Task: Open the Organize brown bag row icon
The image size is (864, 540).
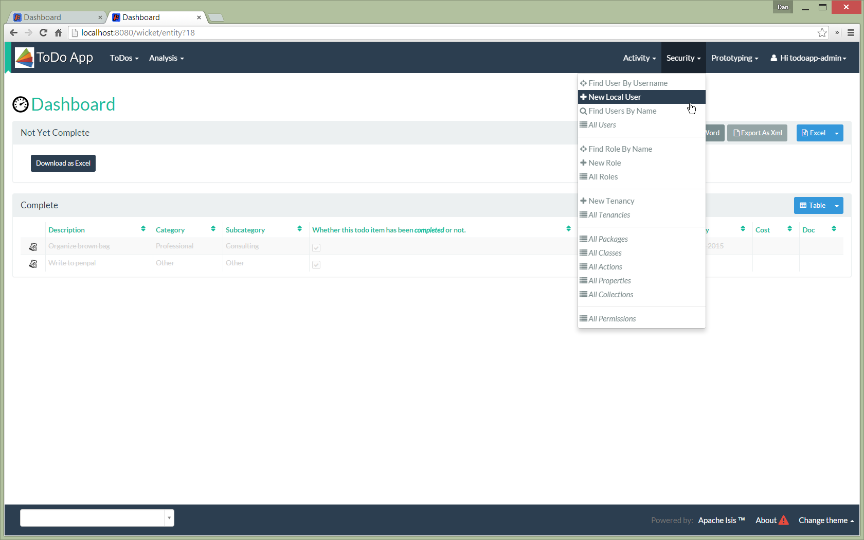Action: [x=33, y=247]
